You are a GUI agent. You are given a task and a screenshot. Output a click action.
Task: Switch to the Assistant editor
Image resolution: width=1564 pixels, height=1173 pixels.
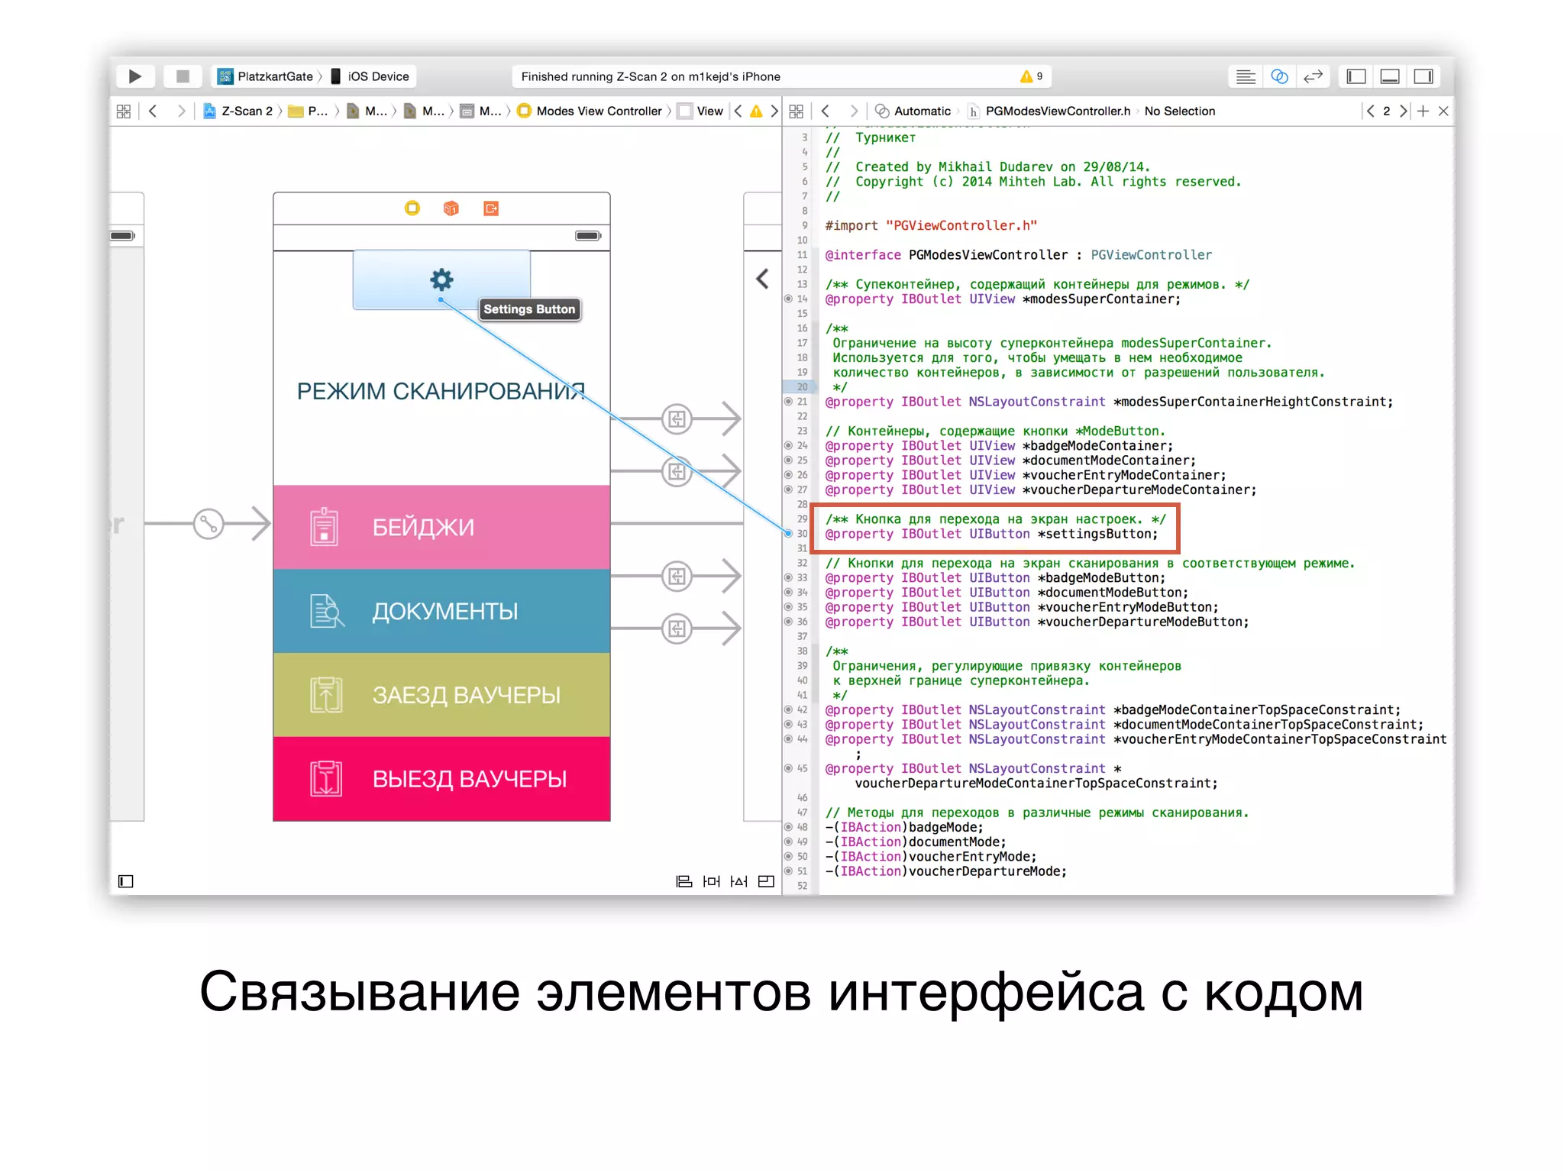(x=1279, y=76)
